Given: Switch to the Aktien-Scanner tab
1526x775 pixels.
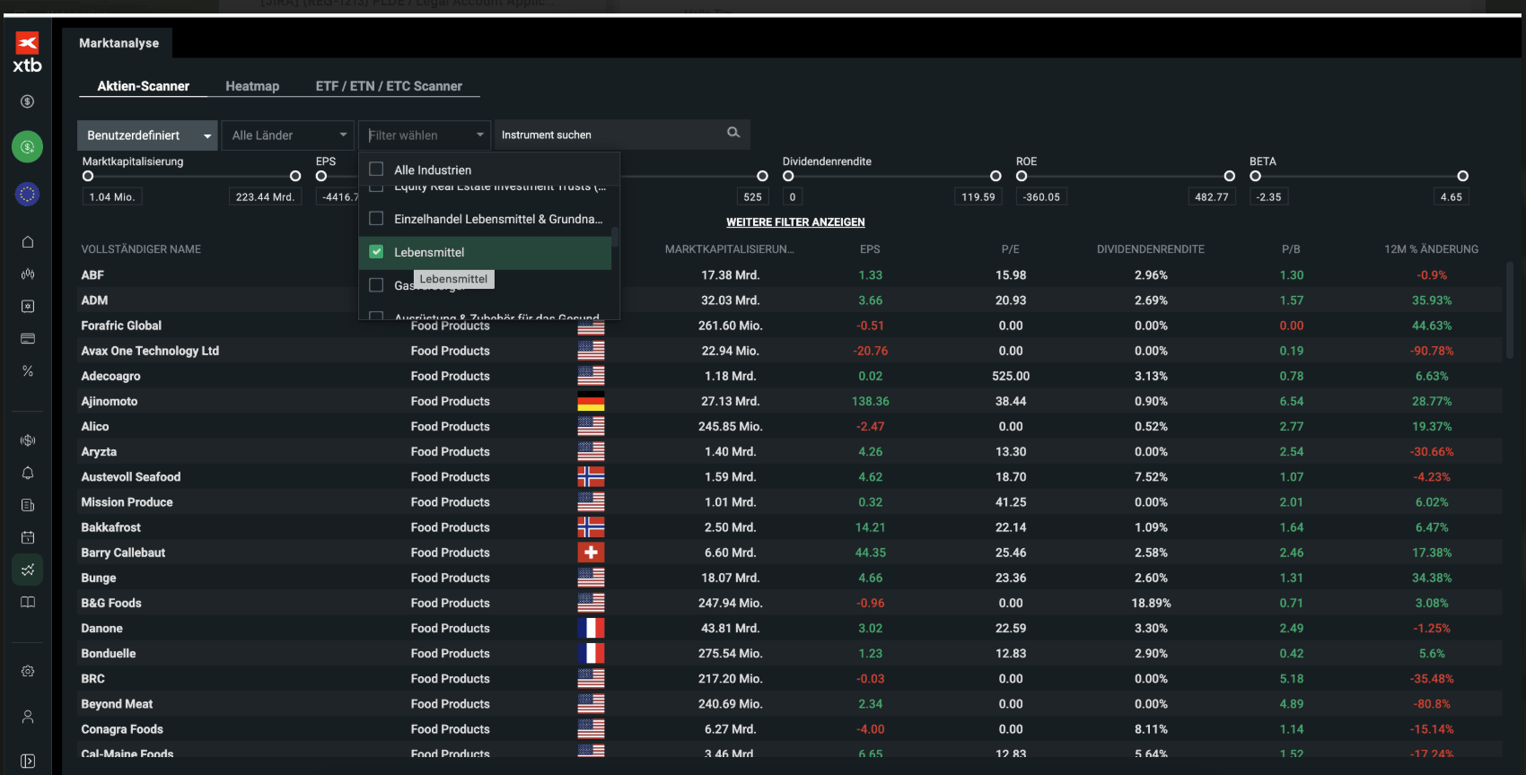Looking at the screenshot, I should pos(143,86).
